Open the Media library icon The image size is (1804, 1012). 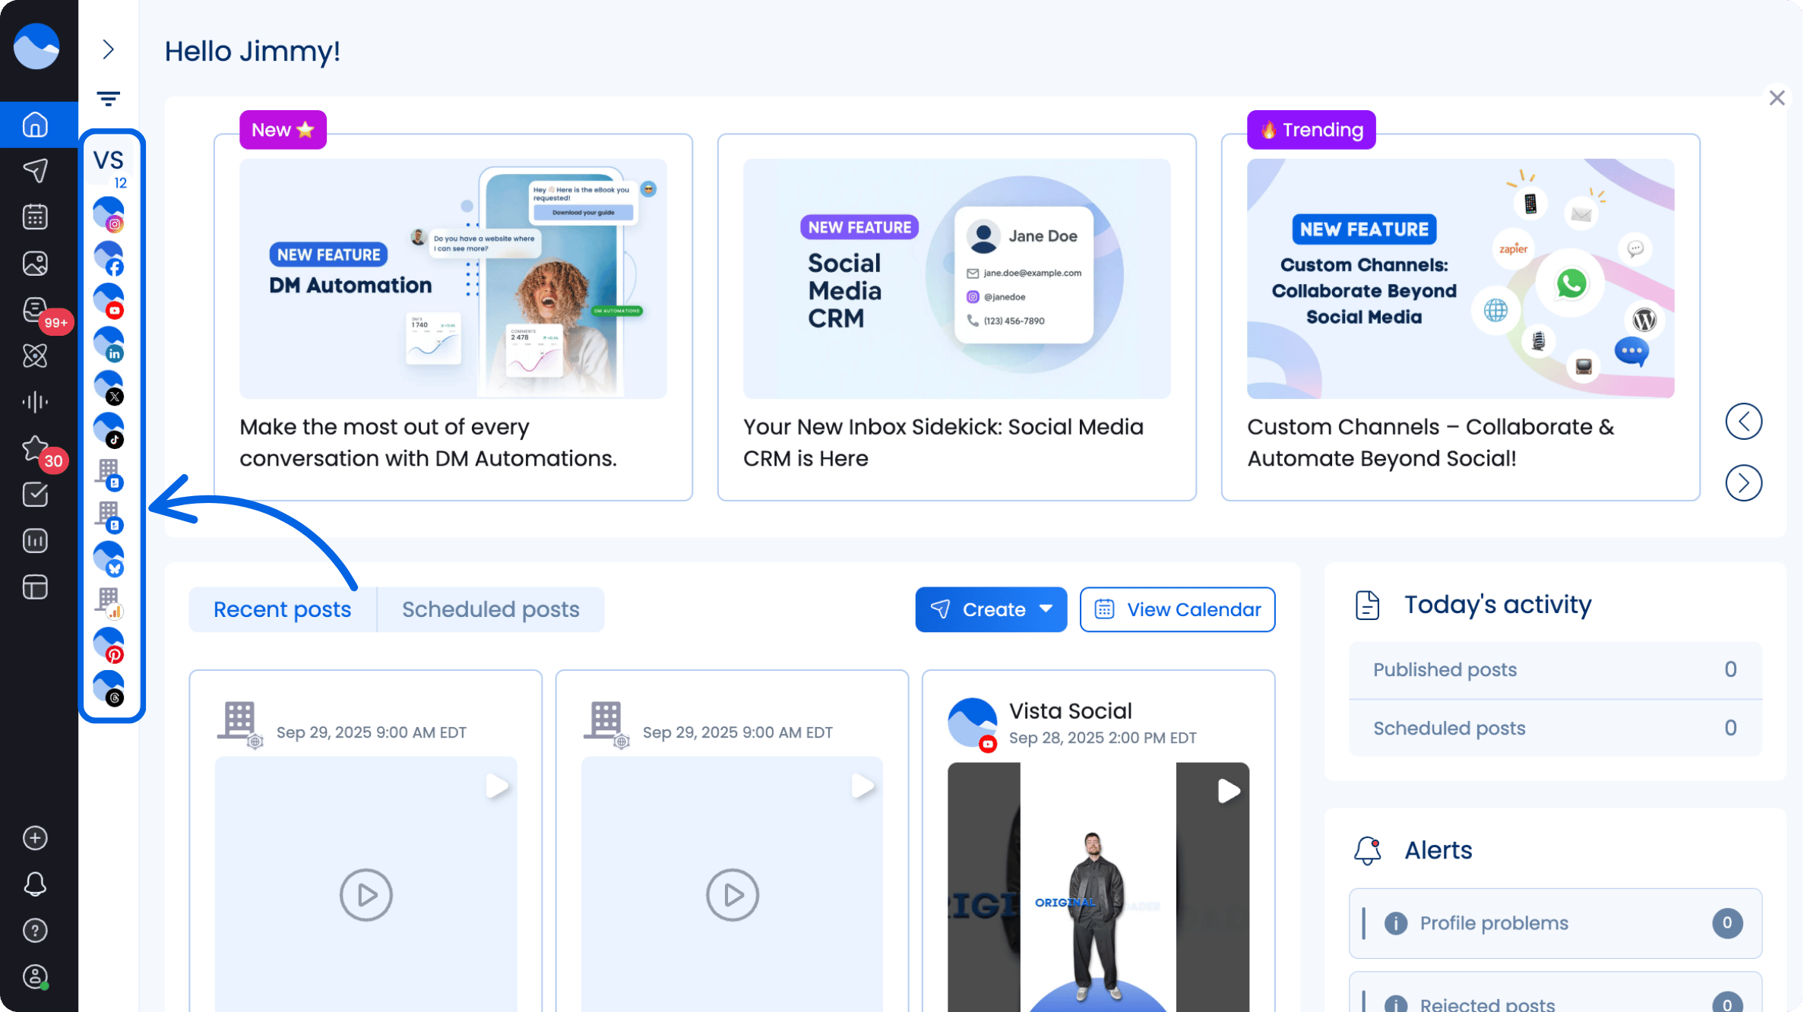[x=36, y=262]
